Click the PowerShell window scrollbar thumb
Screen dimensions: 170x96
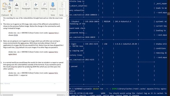click(169, 14)
